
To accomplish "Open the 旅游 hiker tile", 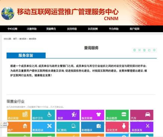I will point(68,115).
